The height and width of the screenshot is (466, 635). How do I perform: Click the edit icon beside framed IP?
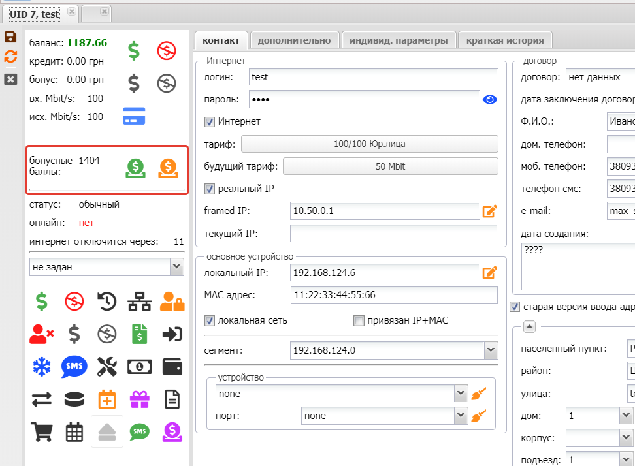[x=490, y=211]
